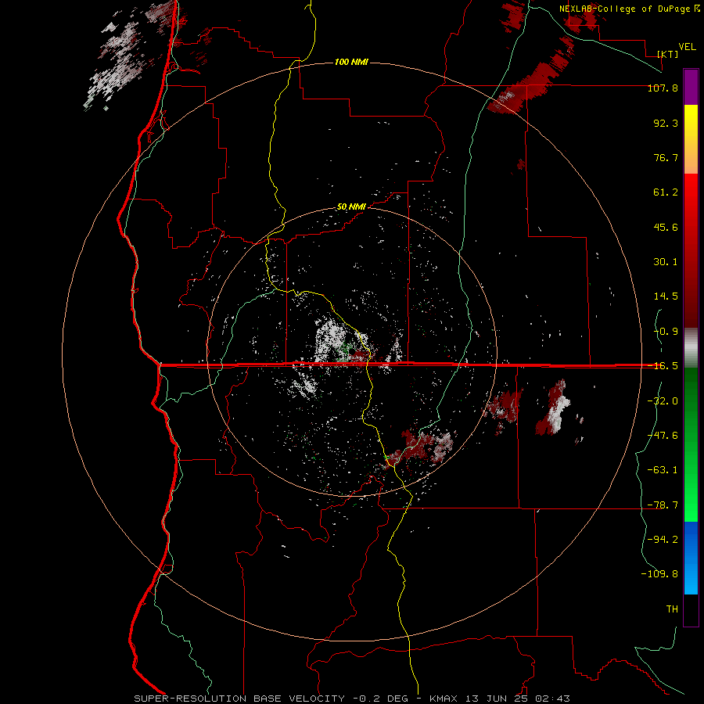Select the 92.3 scale value
The image size is (704, 704).
pos(666,123)
